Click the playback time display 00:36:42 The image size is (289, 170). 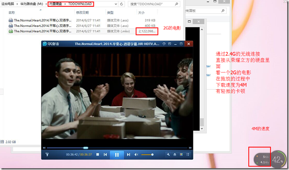[72, 155]
